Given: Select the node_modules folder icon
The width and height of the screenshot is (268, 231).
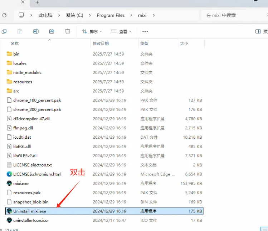Looking at the screenshot, I should pos(9,72).
